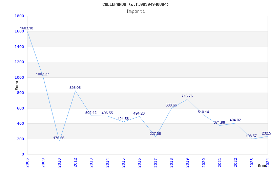Click y-axis tick value 0

(23, 154)
